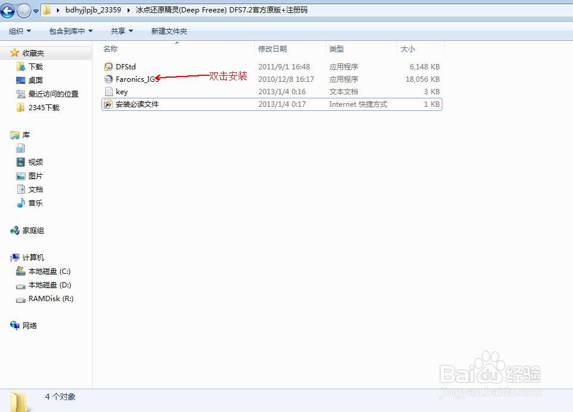573x412 pixels.
Task: Select the Faronics_IGS application icon
Action: coord(109,79)
